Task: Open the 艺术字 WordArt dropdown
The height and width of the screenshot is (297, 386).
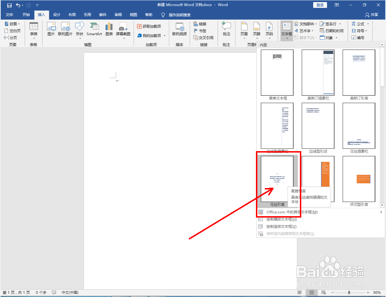Action: click(305, 31)
